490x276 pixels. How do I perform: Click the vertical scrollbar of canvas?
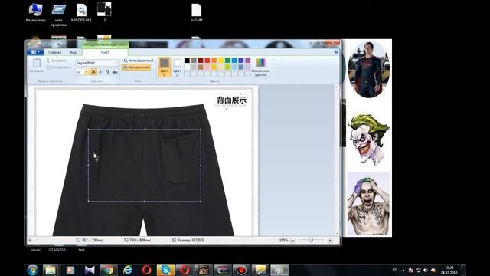coord(337,160)
